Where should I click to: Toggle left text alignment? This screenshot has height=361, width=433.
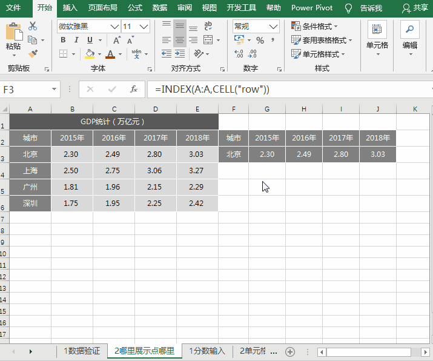click(167, 41)
